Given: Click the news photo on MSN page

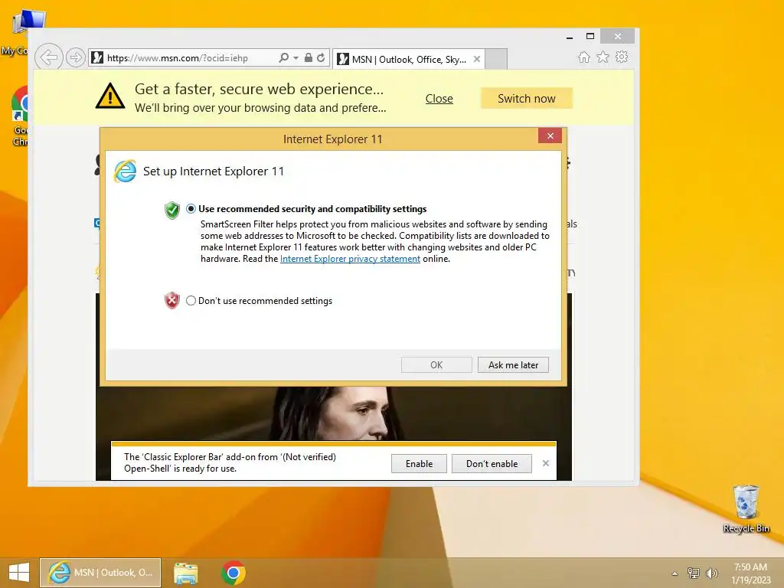Looking at the screenshot, I should coord(334,413).
